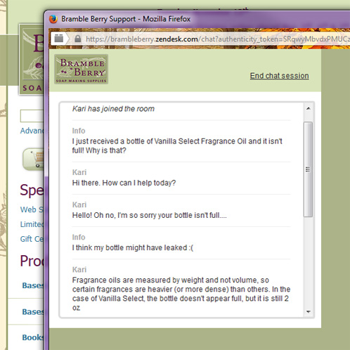Viewport: 350px width, 350px height.
Task: Click the chat scrollbar thumb
Action: pos(309,169)
